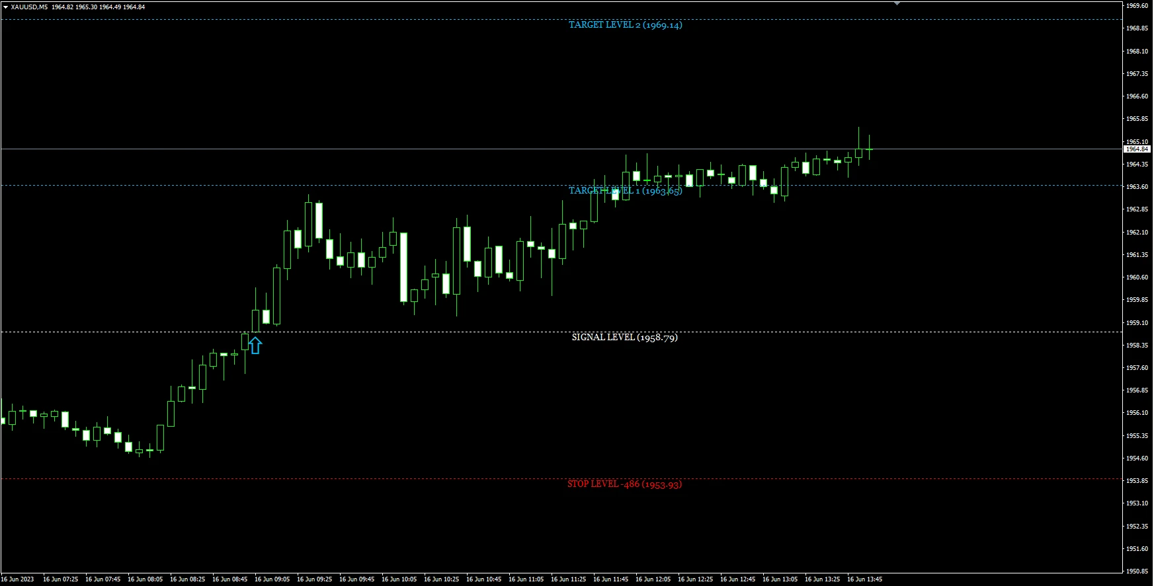
Task: Click the XAUUSD,M5 symbol title text
Action: (30, 7)
